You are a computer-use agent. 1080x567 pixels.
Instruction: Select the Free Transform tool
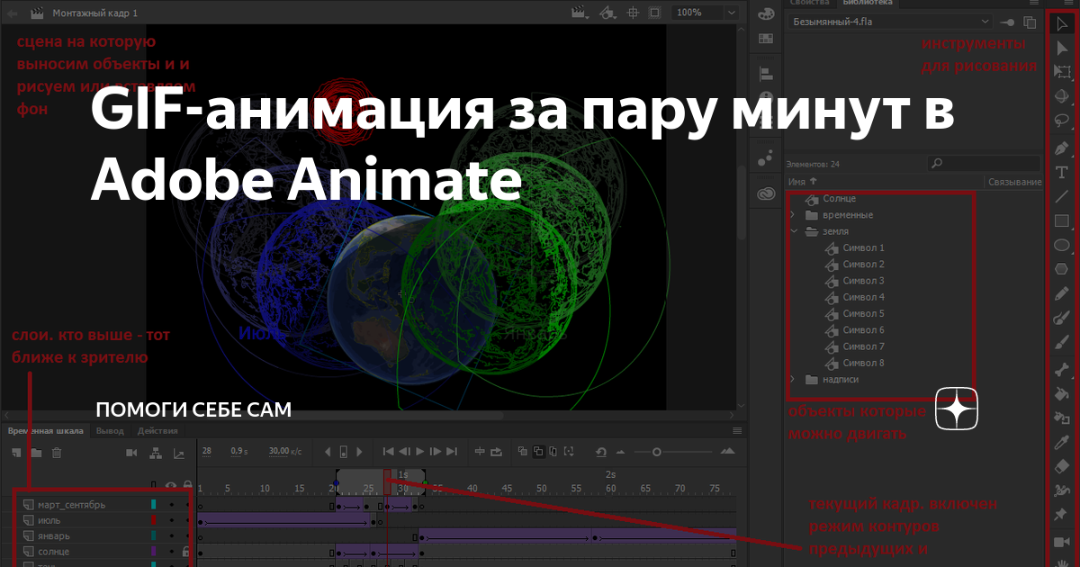coord(1061,72)
